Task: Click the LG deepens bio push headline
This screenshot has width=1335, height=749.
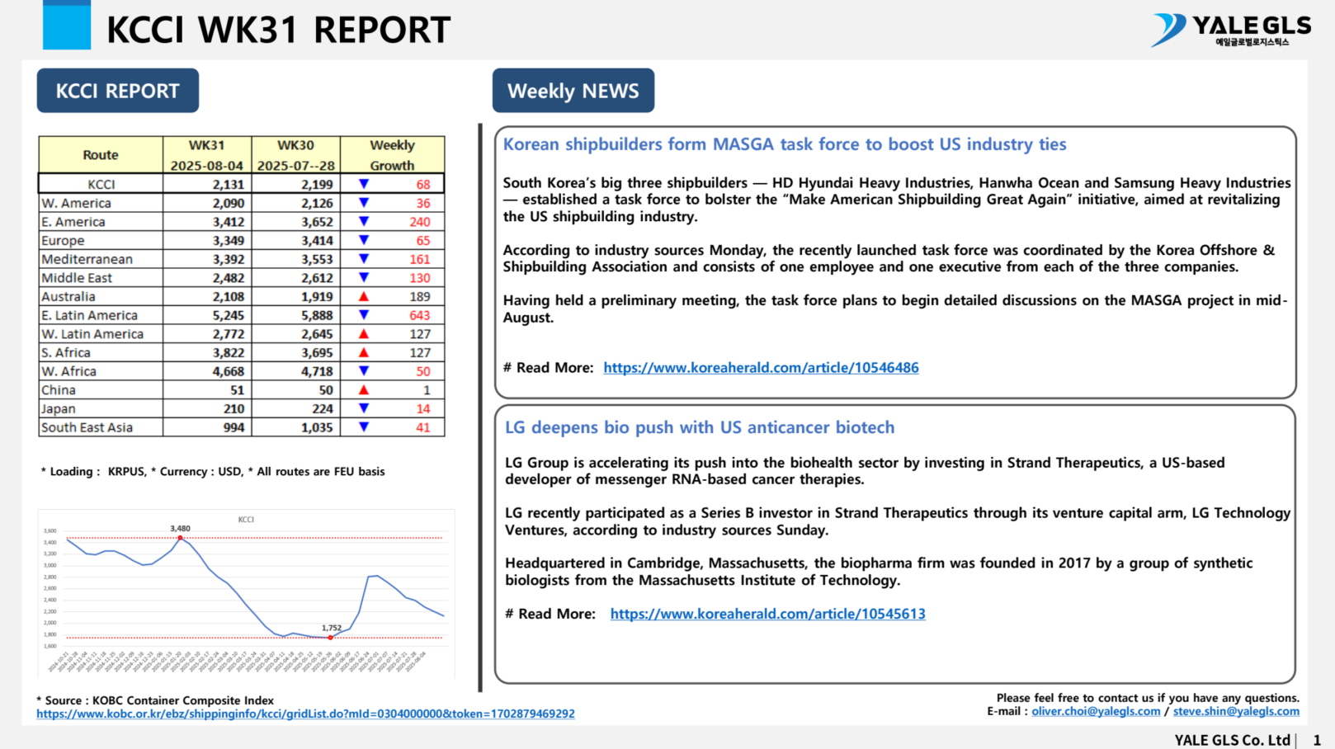Action: [700, 427]
